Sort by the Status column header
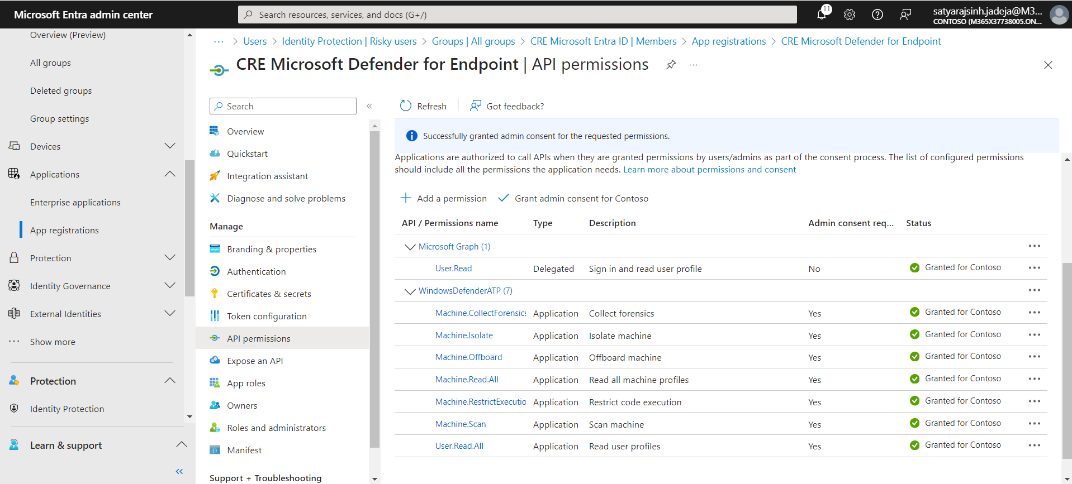 coord(918,223)
